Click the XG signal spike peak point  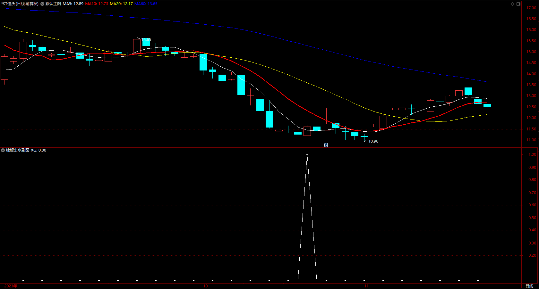(307, 155)
